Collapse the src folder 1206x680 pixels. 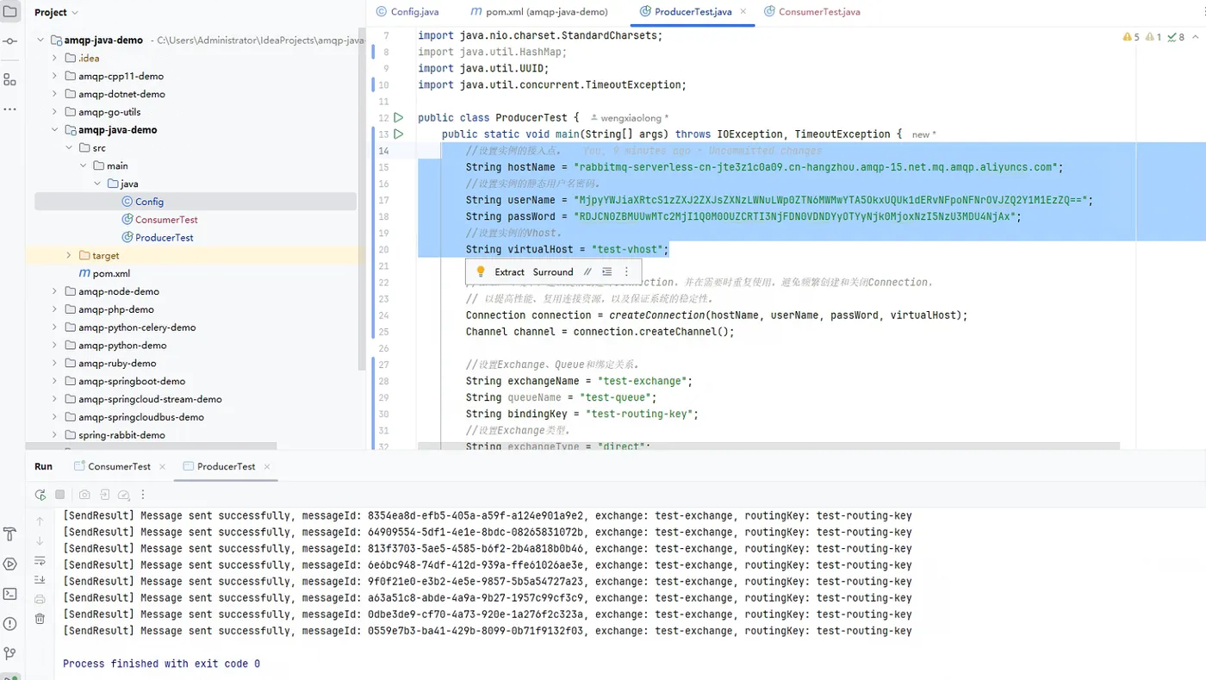pyautogui.click(x=69, y=147)
